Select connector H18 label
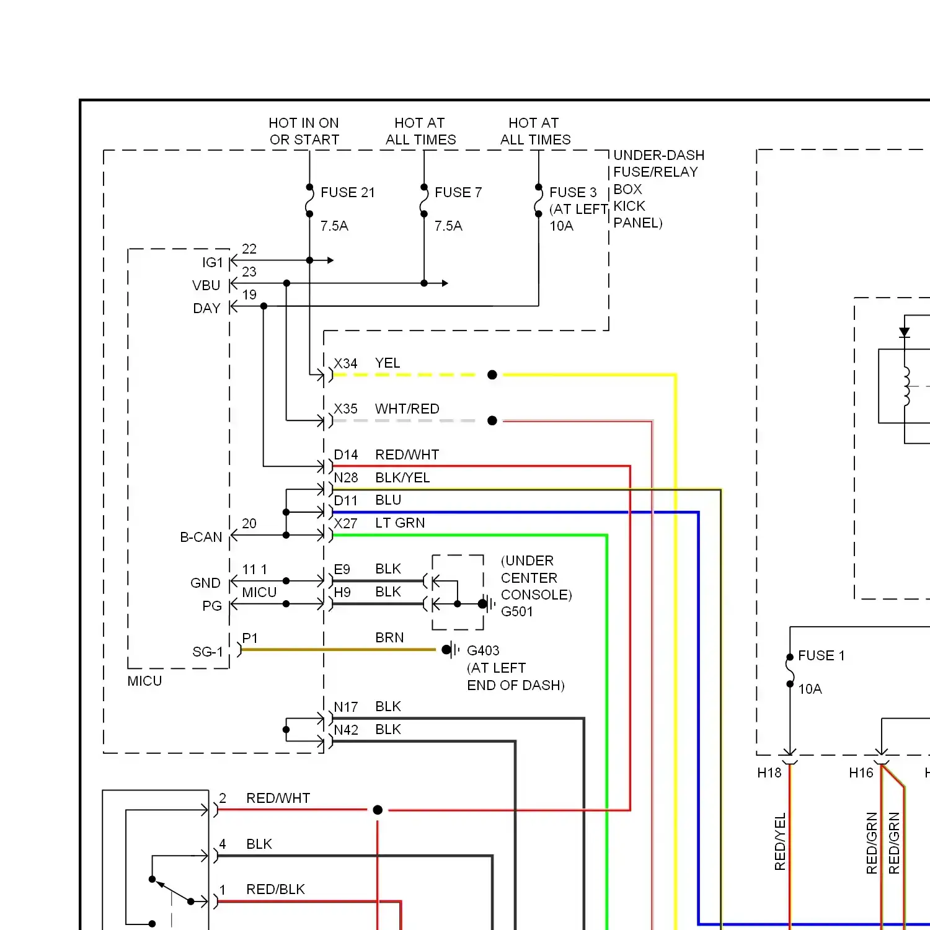This screenshot has width=930, height=930. click(769, 773)
